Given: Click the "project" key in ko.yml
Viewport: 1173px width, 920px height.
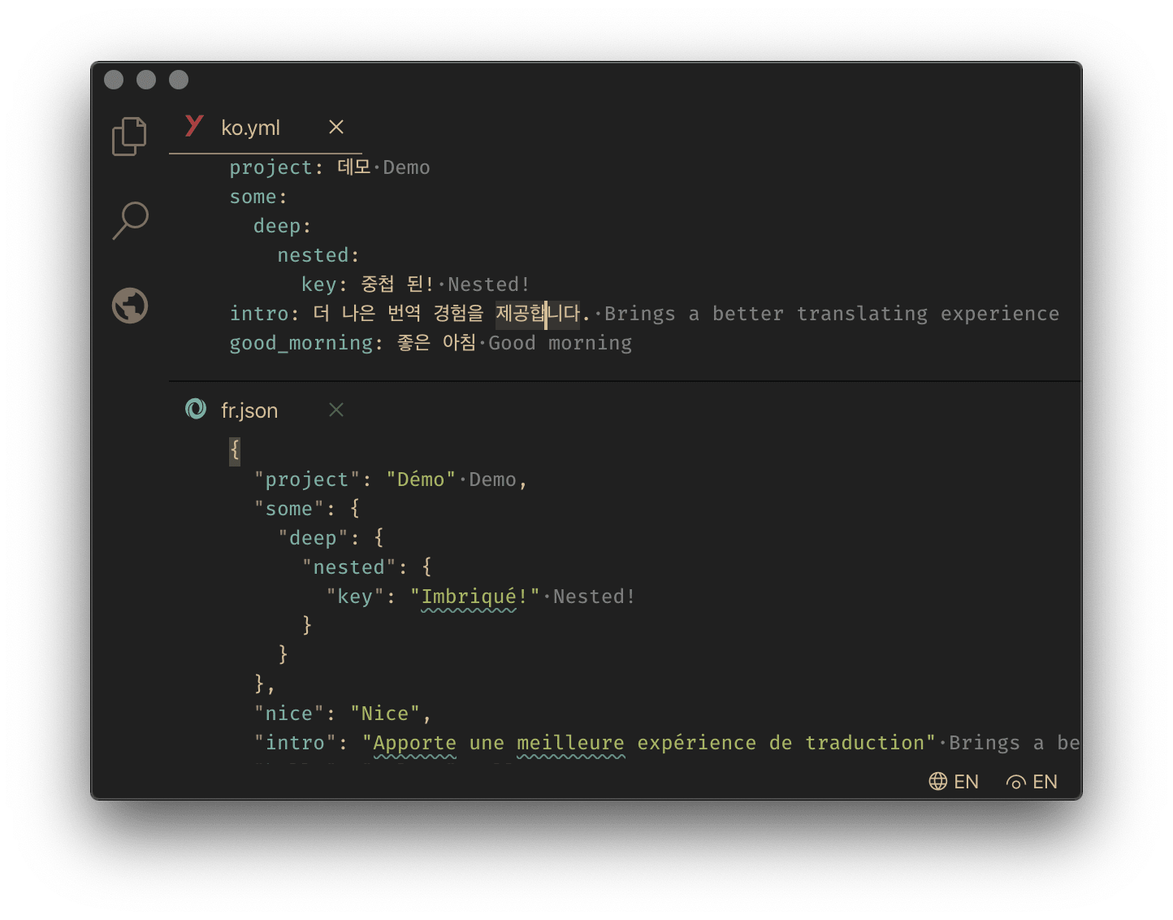Looking at the screenshot, I should 271,167.
